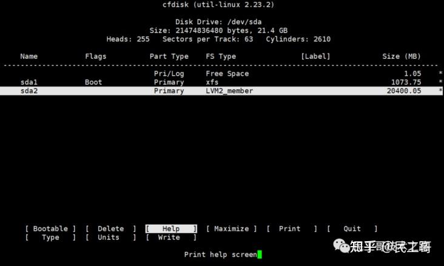Click the 20400.05 size value
This screenshot has width=444, height=266.
404,91
